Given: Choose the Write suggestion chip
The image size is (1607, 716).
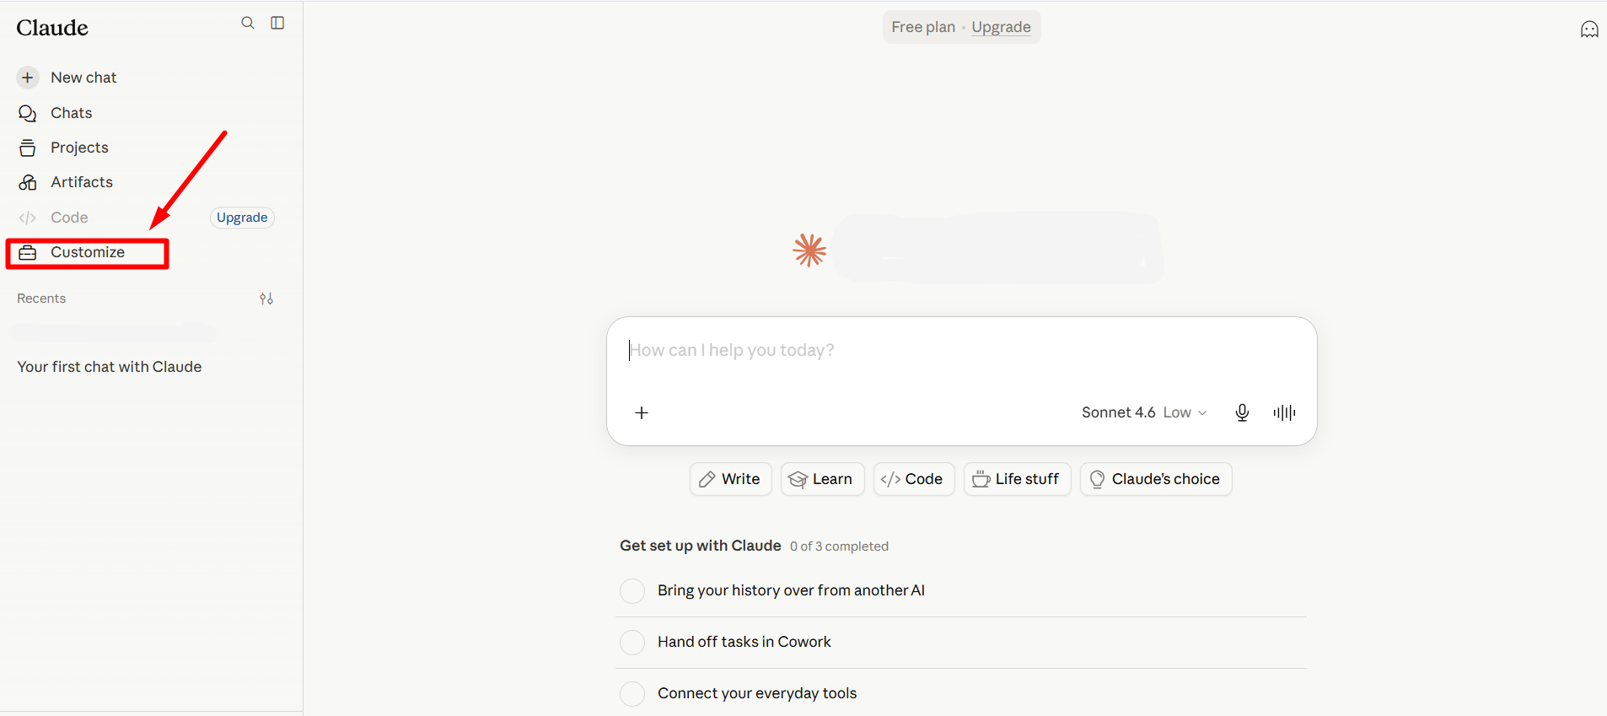Looking at the screenshot, I should click(x=731, y=479).
